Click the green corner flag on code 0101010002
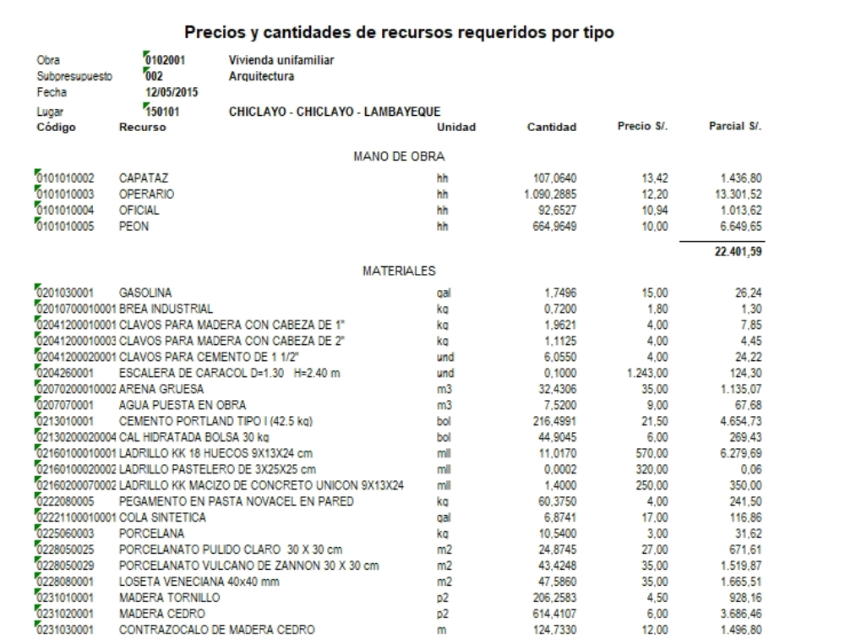 [38, 174]
